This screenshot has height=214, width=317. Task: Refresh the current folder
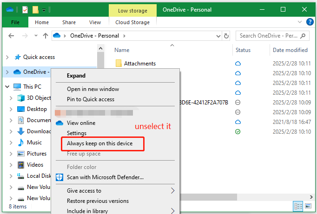pyautogui.click(x=226, y=36)
